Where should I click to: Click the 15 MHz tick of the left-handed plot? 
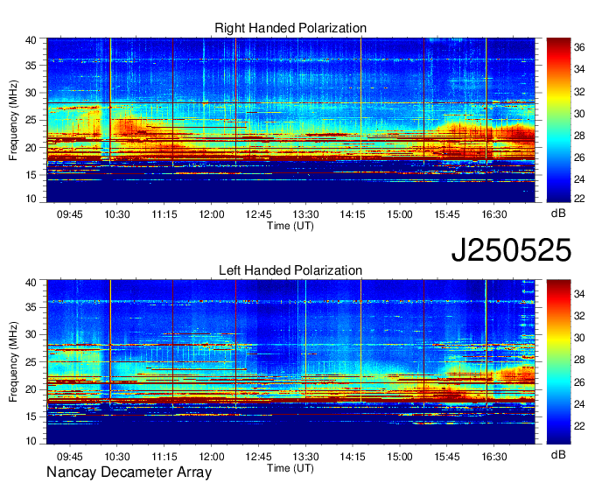[31, 416]
